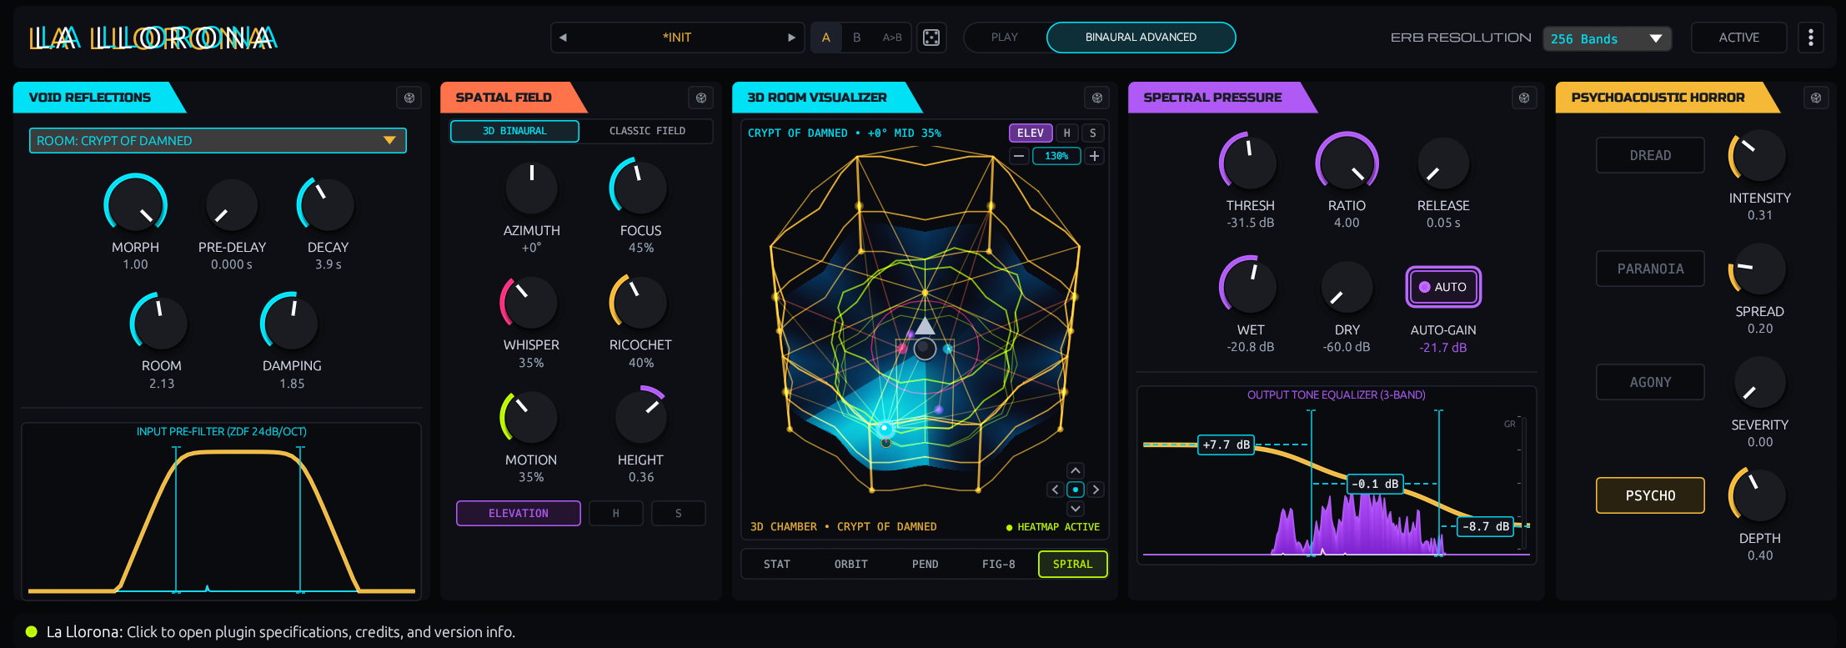Click the +7.7 dB low band handle
This screenshot has height=648, width=1846.
[x=1226, y=445]
